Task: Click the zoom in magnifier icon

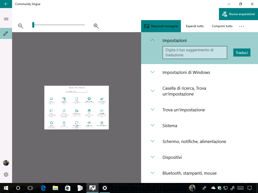Action: click(x=96, y=26)
